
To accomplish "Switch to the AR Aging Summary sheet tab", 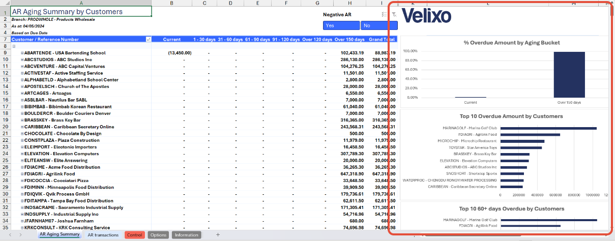I will click(x=60, y=234).
